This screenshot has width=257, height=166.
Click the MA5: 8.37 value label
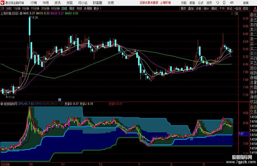29,13
